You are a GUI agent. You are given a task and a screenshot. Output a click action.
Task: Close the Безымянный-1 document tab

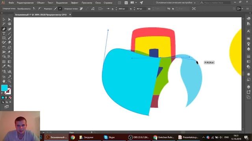pyautogui.click(x=70, y=14)
